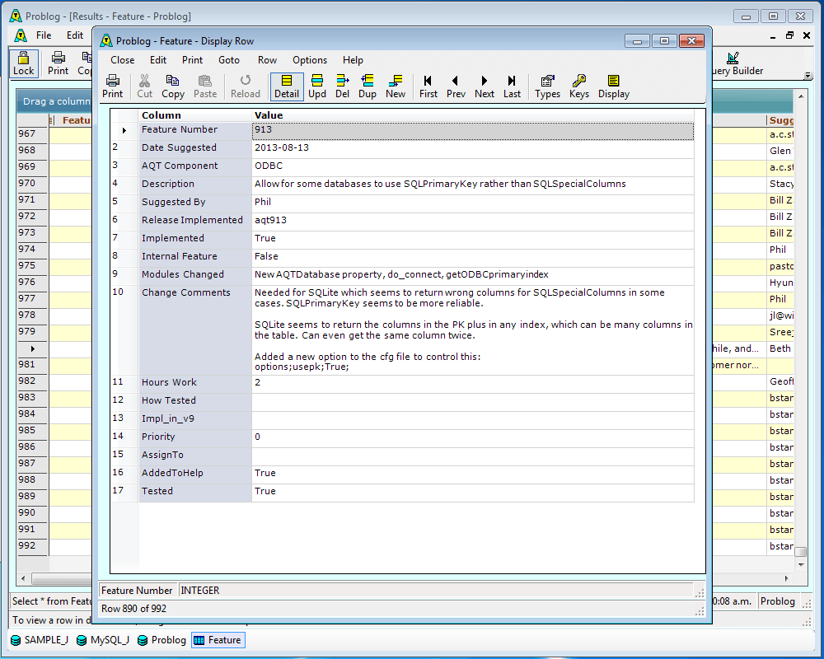Click AddedToHelp value True
This screenshot has height=659, width=824.
coord(472,474)
